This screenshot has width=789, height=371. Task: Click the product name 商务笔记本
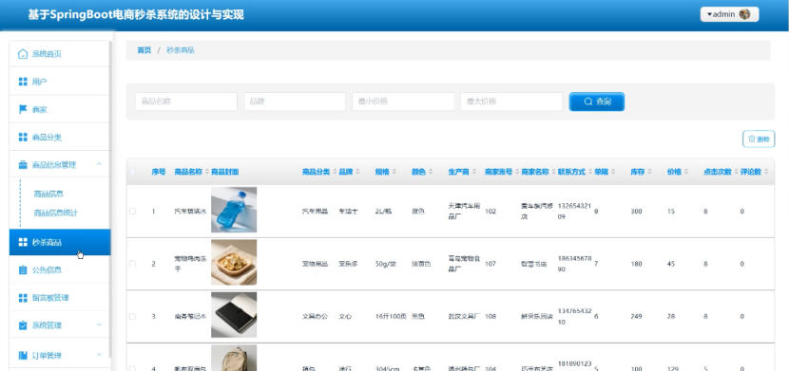(x=190, y=316)
